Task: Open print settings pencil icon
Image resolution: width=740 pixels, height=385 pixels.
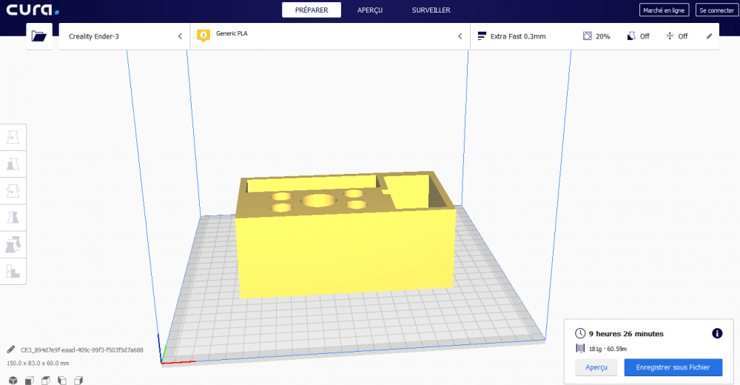Action: [709, 36]
